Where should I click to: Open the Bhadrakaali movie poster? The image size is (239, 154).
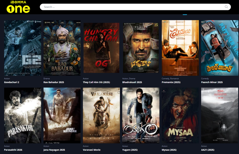[141, 48]
